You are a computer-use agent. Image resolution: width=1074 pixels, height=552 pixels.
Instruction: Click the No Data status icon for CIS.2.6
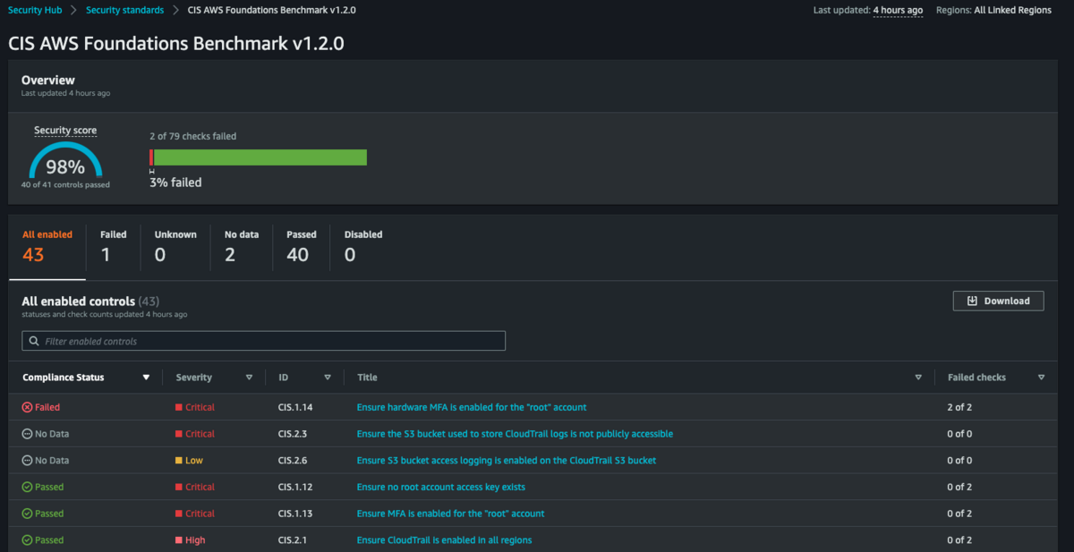coord(27,461)
